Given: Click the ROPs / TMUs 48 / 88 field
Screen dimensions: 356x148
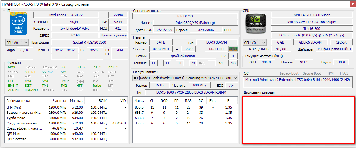Looking at the screenshot, I should tap(281, 49).
